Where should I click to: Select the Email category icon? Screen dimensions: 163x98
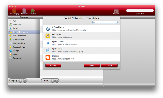(x=10, y=28)
